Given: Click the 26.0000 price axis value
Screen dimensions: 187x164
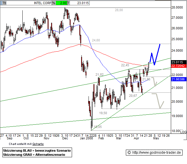Looking at the screenshot, I should [177, 28].
